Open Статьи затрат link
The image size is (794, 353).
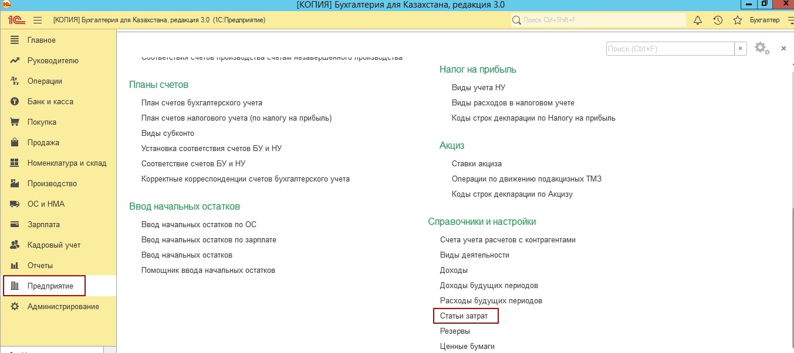(x=464, y=316)
